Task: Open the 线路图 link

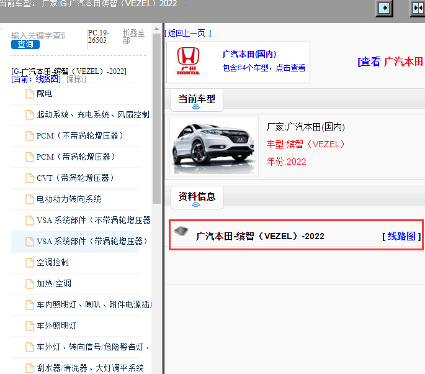Action: coord(401,237)
